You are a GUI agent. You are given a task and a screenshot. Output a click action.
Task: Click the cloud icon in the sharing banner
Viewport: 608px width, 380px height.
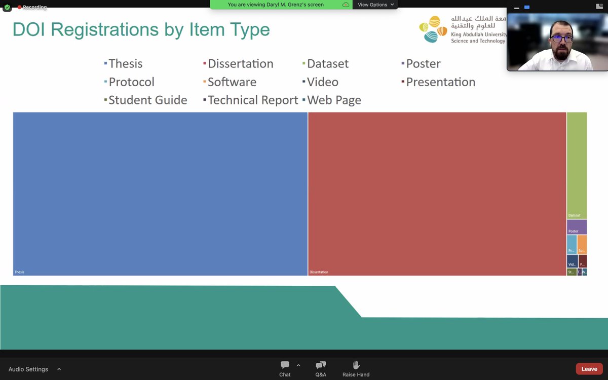point(346,5)
